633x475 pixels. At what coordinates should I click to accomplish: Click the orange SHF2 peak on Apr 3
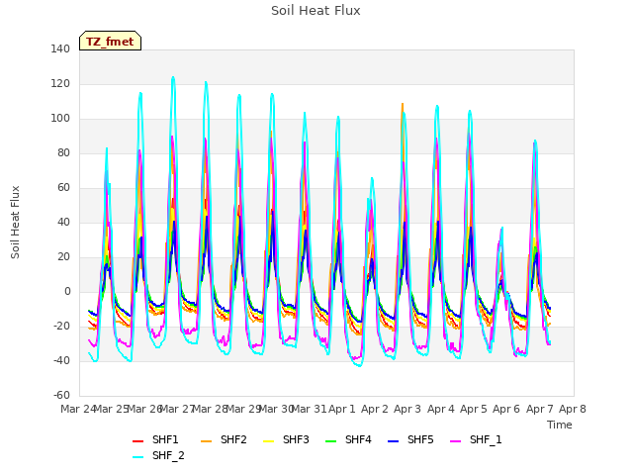click(403, 104)
